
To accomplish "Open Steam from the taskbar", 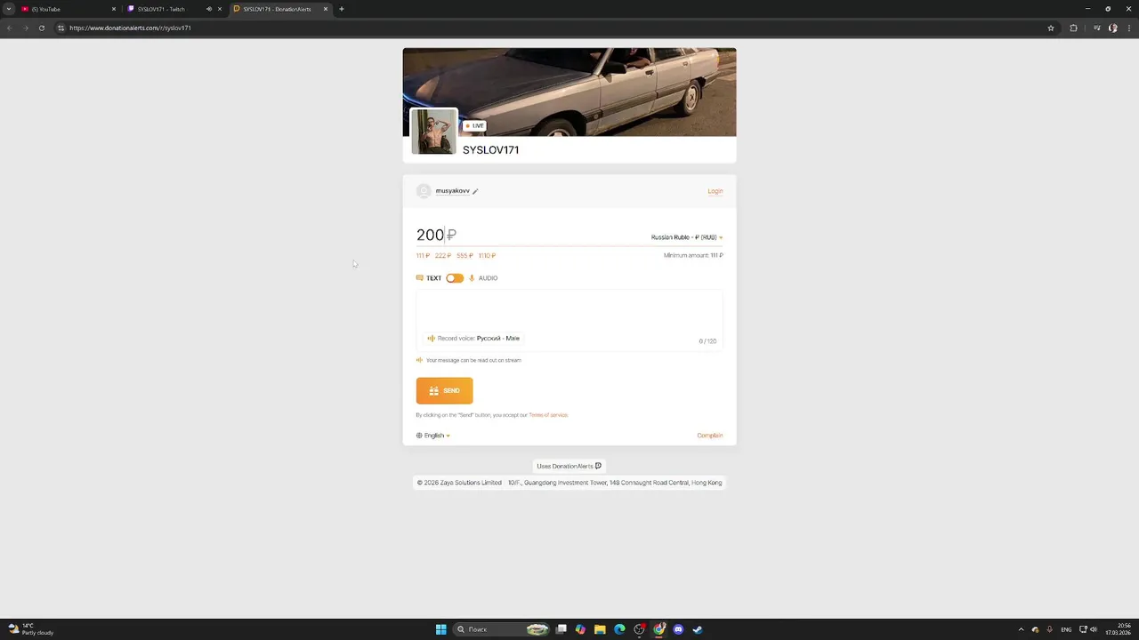I will 698,629.
